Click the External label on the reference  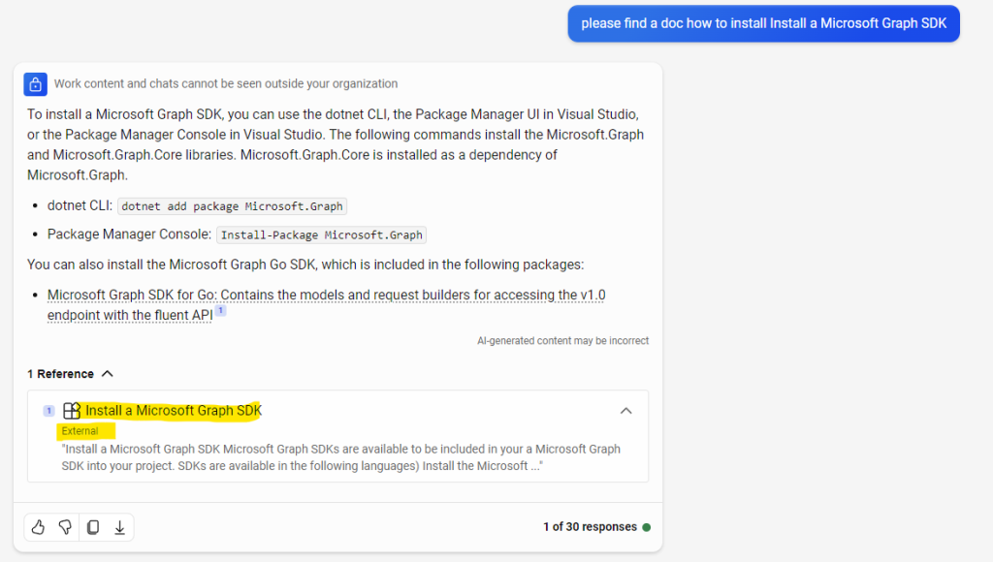click(80, 431)
